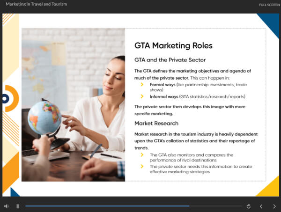
Task: Click the Marketing in Travel and Tourism title
Action: click(x=37, y=4)
